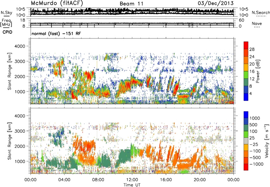Click the '3000' tick on the velocity panel

click(20, 131)
